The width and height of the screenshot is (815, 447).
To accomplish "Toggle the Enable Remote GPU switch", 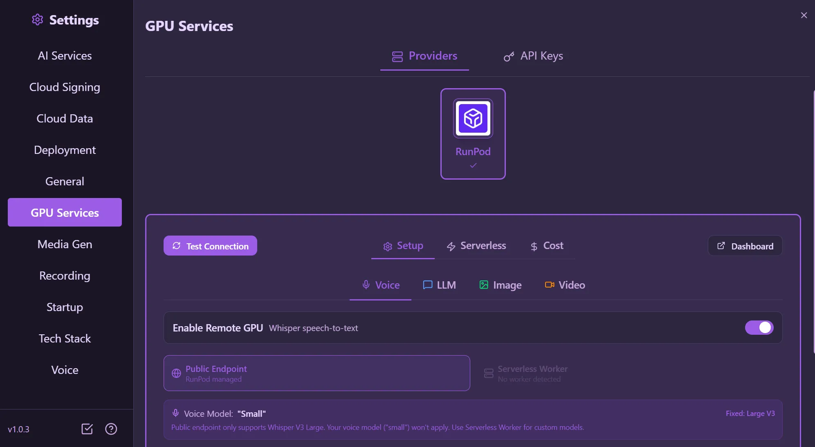I will pos(759,327).
